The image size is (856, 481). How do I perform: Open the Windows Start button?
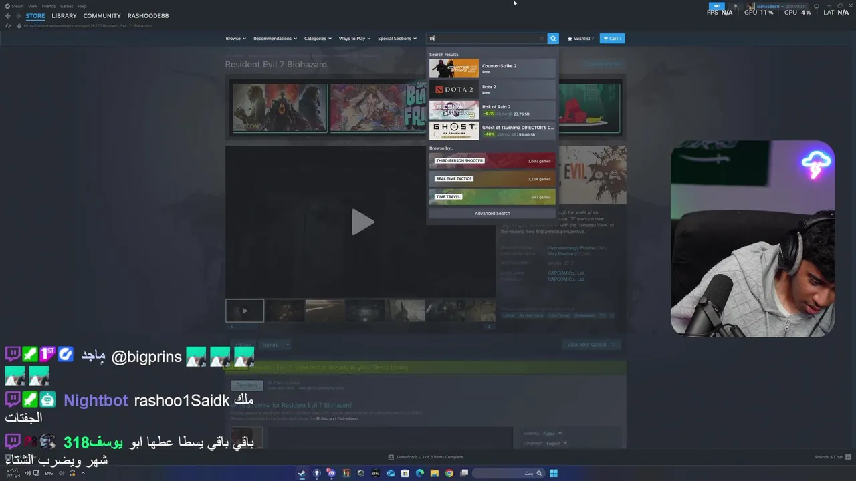point(553,473)
